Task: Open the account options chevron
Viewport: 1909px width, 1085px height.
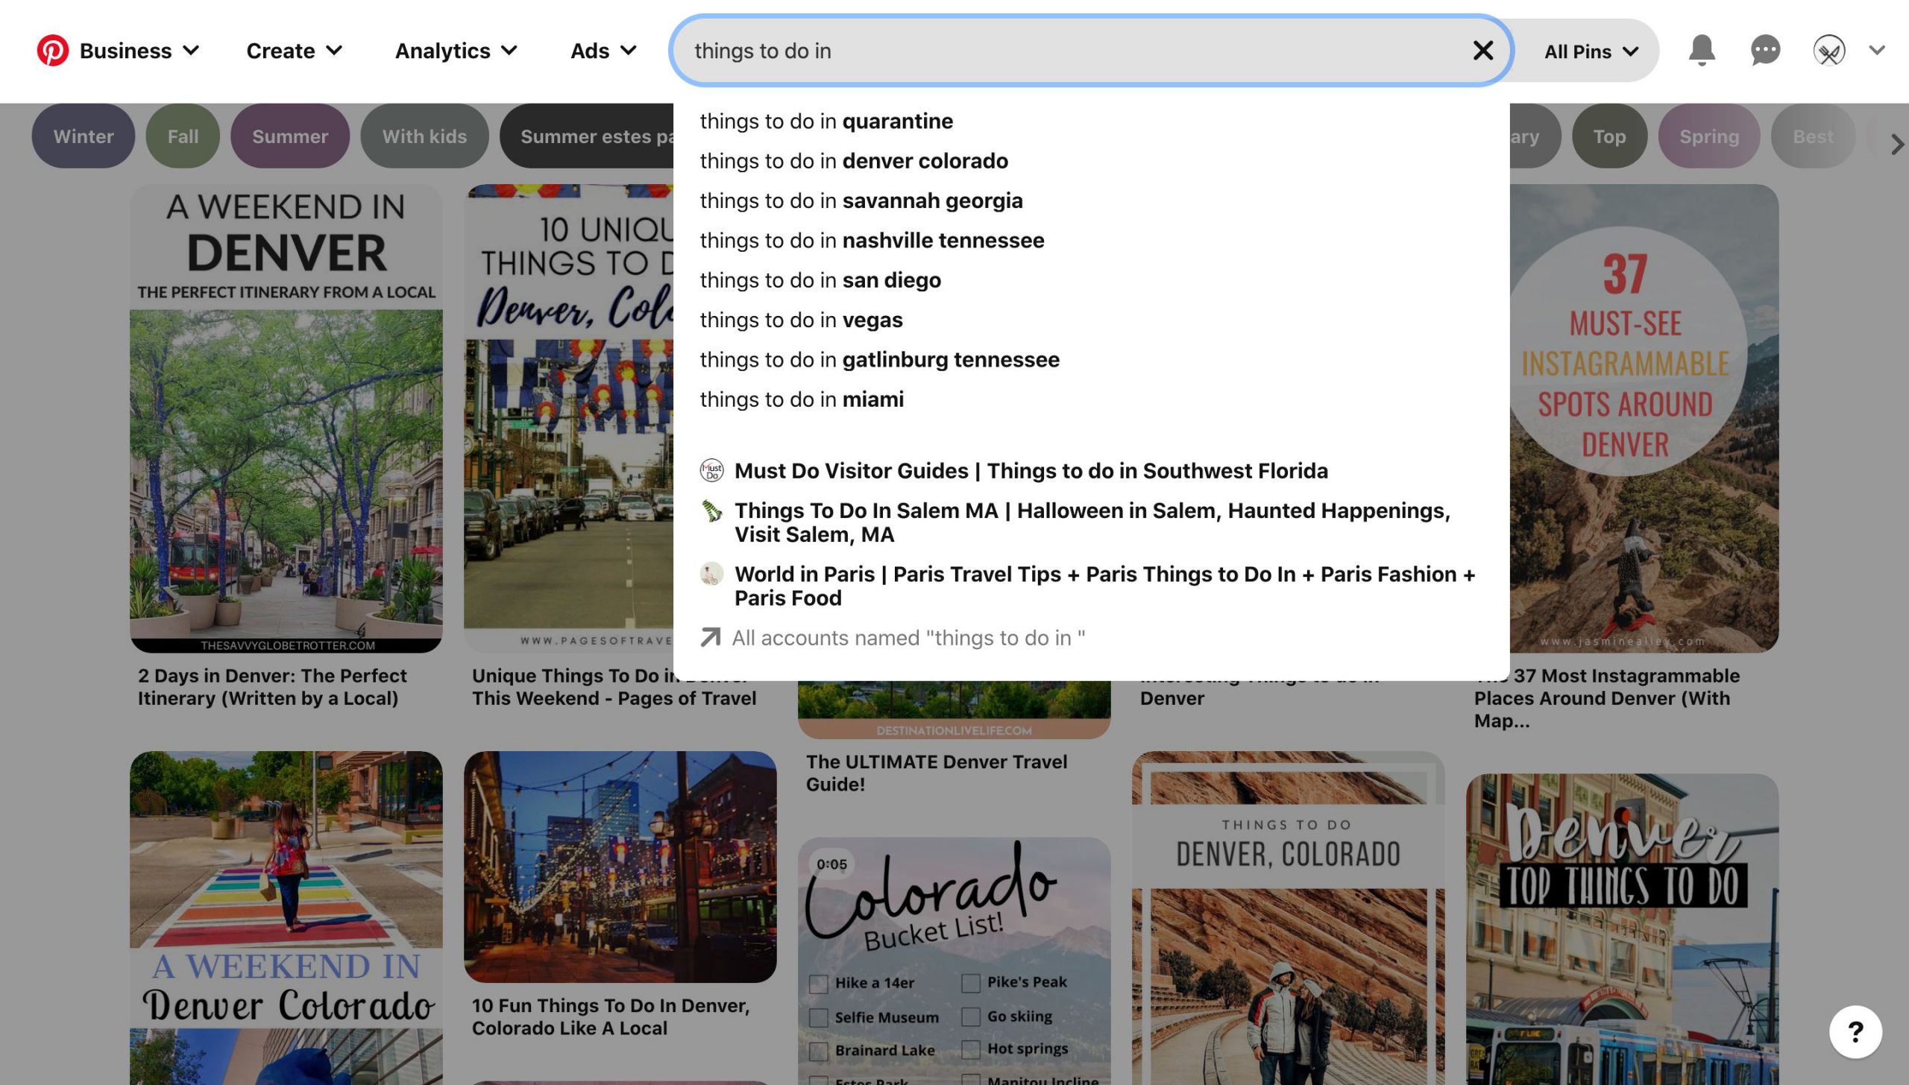Action: tap(1877, 51)
